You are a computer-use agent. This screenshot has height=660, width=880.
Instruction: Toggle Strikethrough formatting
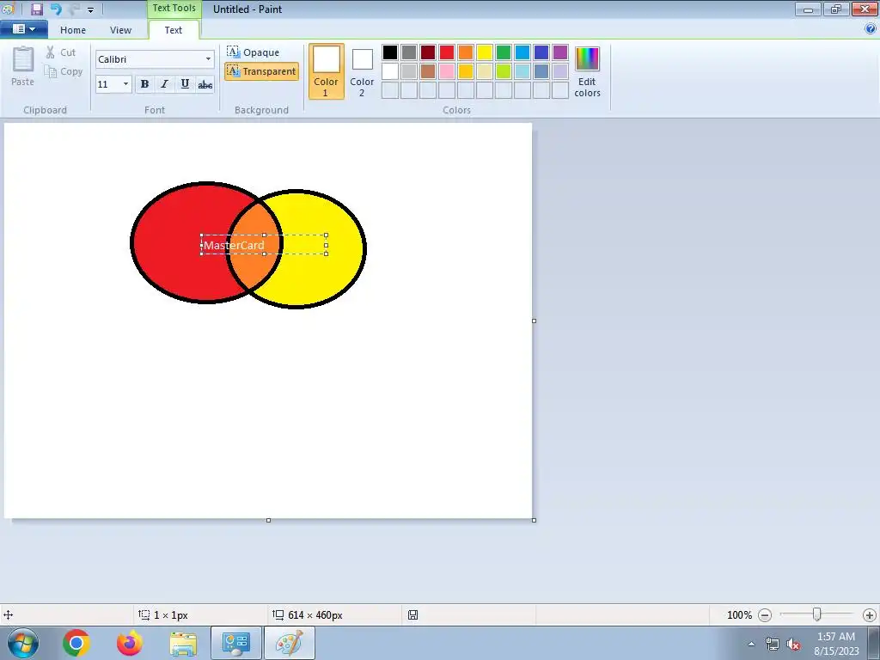(x=205, y=84)
